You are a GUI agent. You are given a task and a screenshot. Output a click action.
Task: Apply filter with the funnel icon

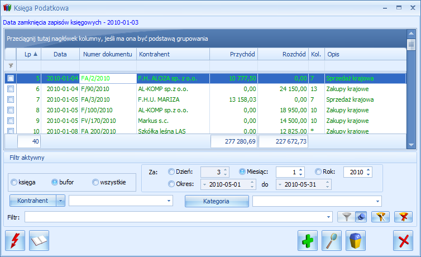346,217
